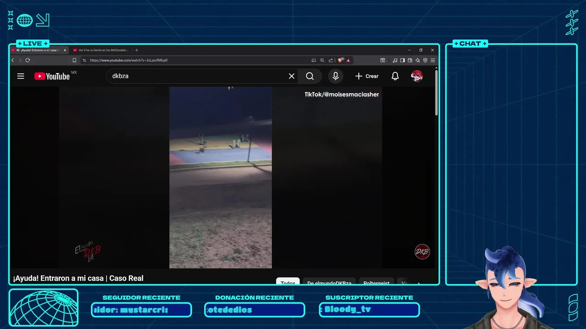Bookmark this page in the toolbar
The height and width of the screenshot is (329, 586).
click(74, 60)
